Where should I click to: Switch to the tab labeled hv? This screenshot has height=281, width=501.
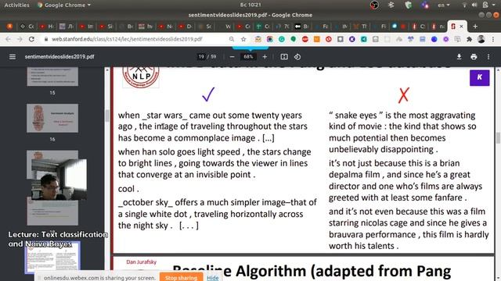[146, 27]
